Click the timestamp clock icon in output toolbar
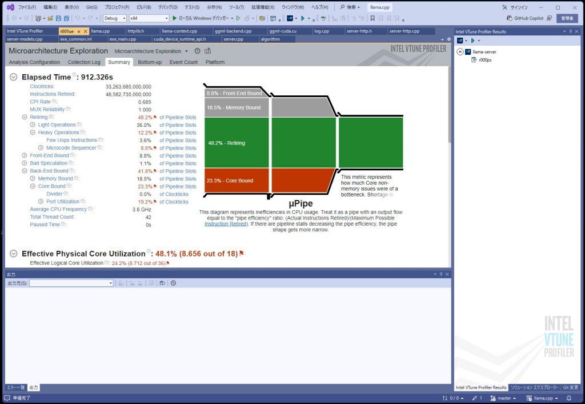 [x=173, y=283]
